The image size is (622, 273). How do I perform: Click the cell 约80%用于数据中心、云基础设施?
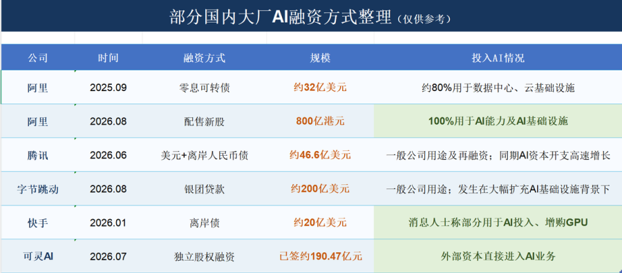click(498, 88)
